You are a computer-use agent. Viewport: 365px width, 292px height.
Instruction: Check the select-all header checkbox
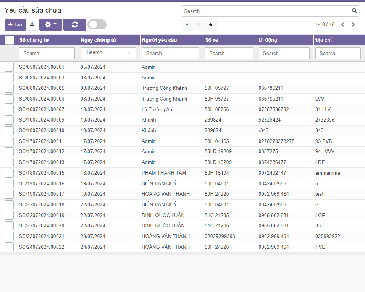10,40
